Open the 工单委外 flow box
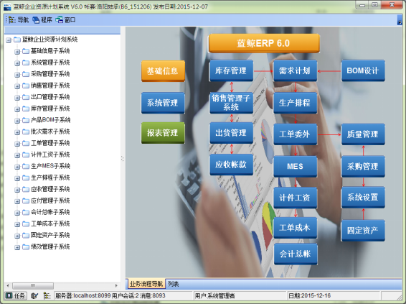The image size is (406, 304). (x=295, y=134)
